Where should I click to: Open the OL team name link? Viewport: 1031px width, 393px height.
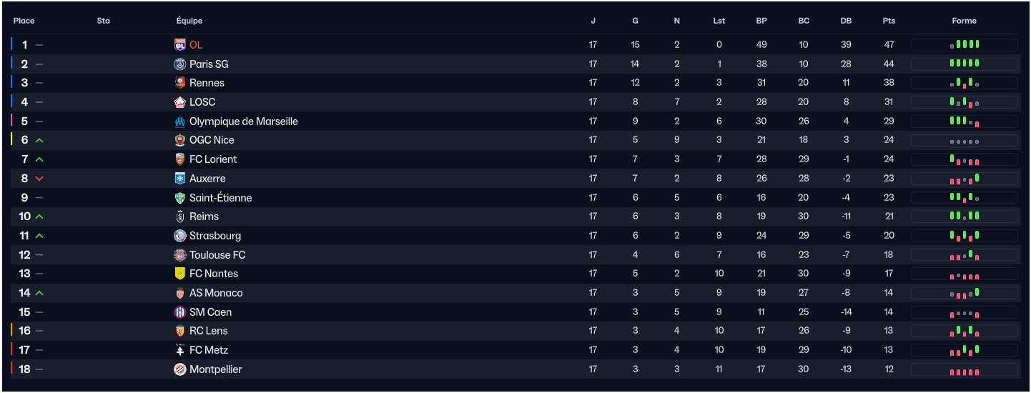tap(196, 45)
